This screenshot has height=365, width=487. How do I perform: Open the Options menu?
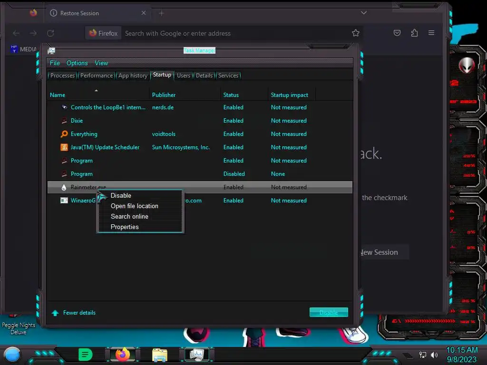77,63
